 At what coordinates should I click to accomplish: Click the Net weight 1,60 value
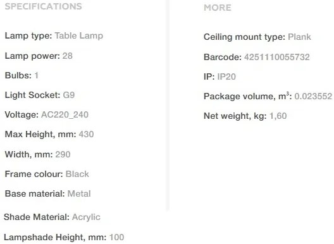278,116
